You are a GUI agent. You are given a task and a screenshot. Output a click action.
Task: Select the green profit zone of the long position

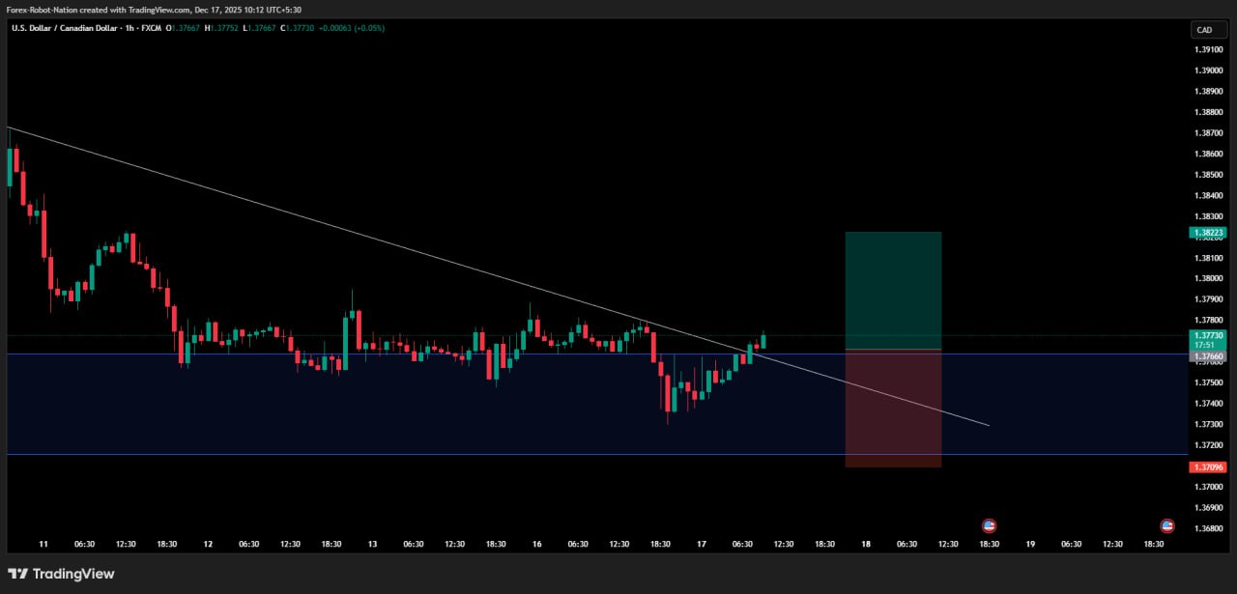[893, 290]
